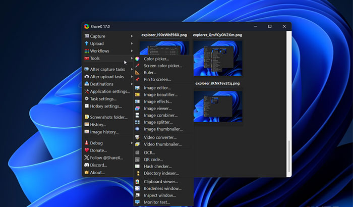Click the OCR icon
Image resolution: width=353 pixels, height=207 pixels.
(137, 152)
